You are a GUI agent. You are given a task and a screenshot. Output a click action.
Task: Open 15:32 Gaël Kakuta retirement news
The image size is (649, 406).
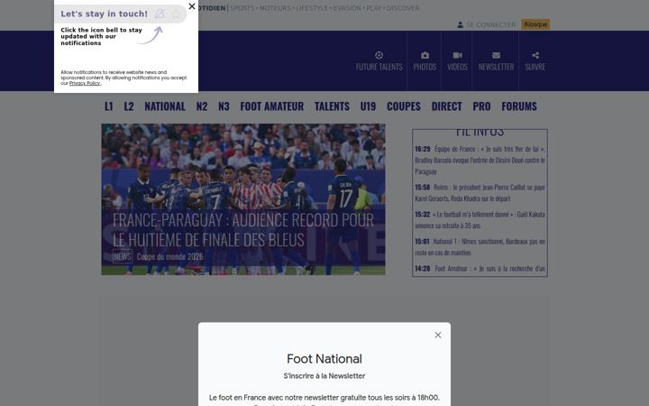click(x=480, y=219)
